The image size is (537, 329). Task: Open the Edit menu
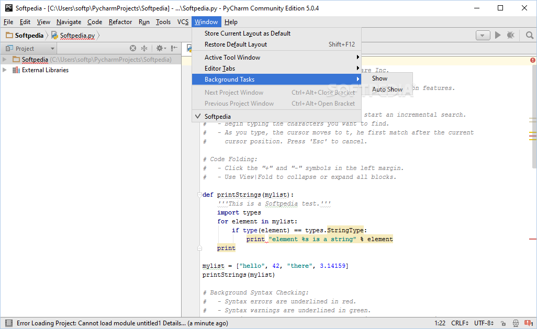25,22
